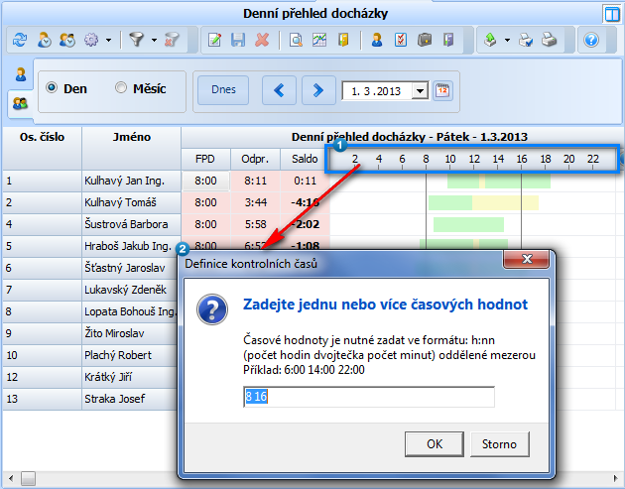The image size is (625, 489).
Task: Open the single person with clock icon
Action: click(x=45, y=40)
